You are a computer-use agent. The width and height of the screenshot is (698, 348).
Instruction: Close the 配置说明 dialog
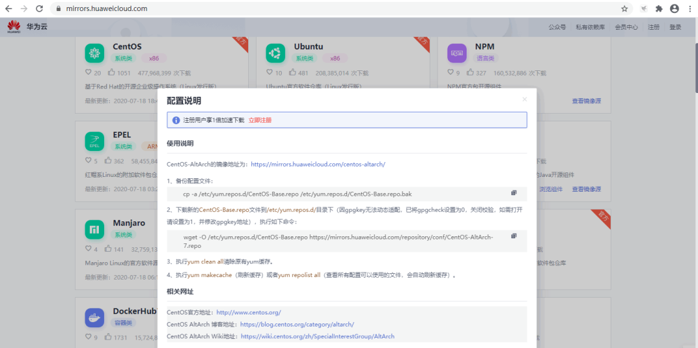524,99
